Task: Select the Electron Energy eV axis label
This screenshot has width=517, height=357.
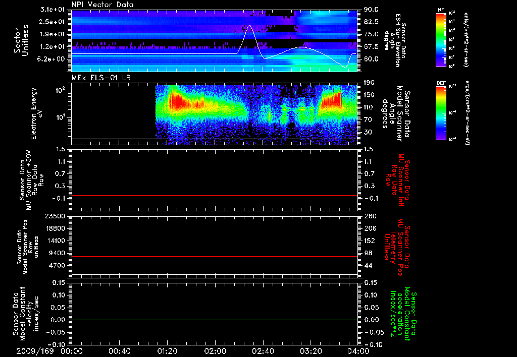Action: [37, 113]
